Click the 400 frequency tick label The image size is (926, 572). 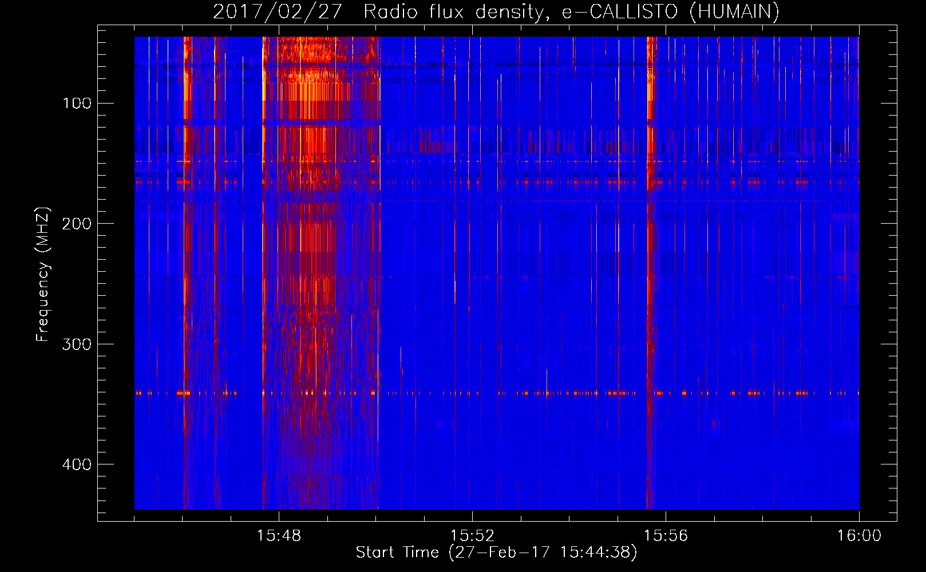coord(77,464)
